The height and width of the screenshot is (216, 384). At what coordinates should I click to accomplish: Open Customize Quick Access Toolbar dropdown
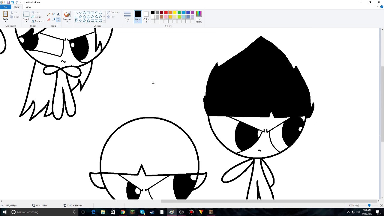[x=21, y=2]
